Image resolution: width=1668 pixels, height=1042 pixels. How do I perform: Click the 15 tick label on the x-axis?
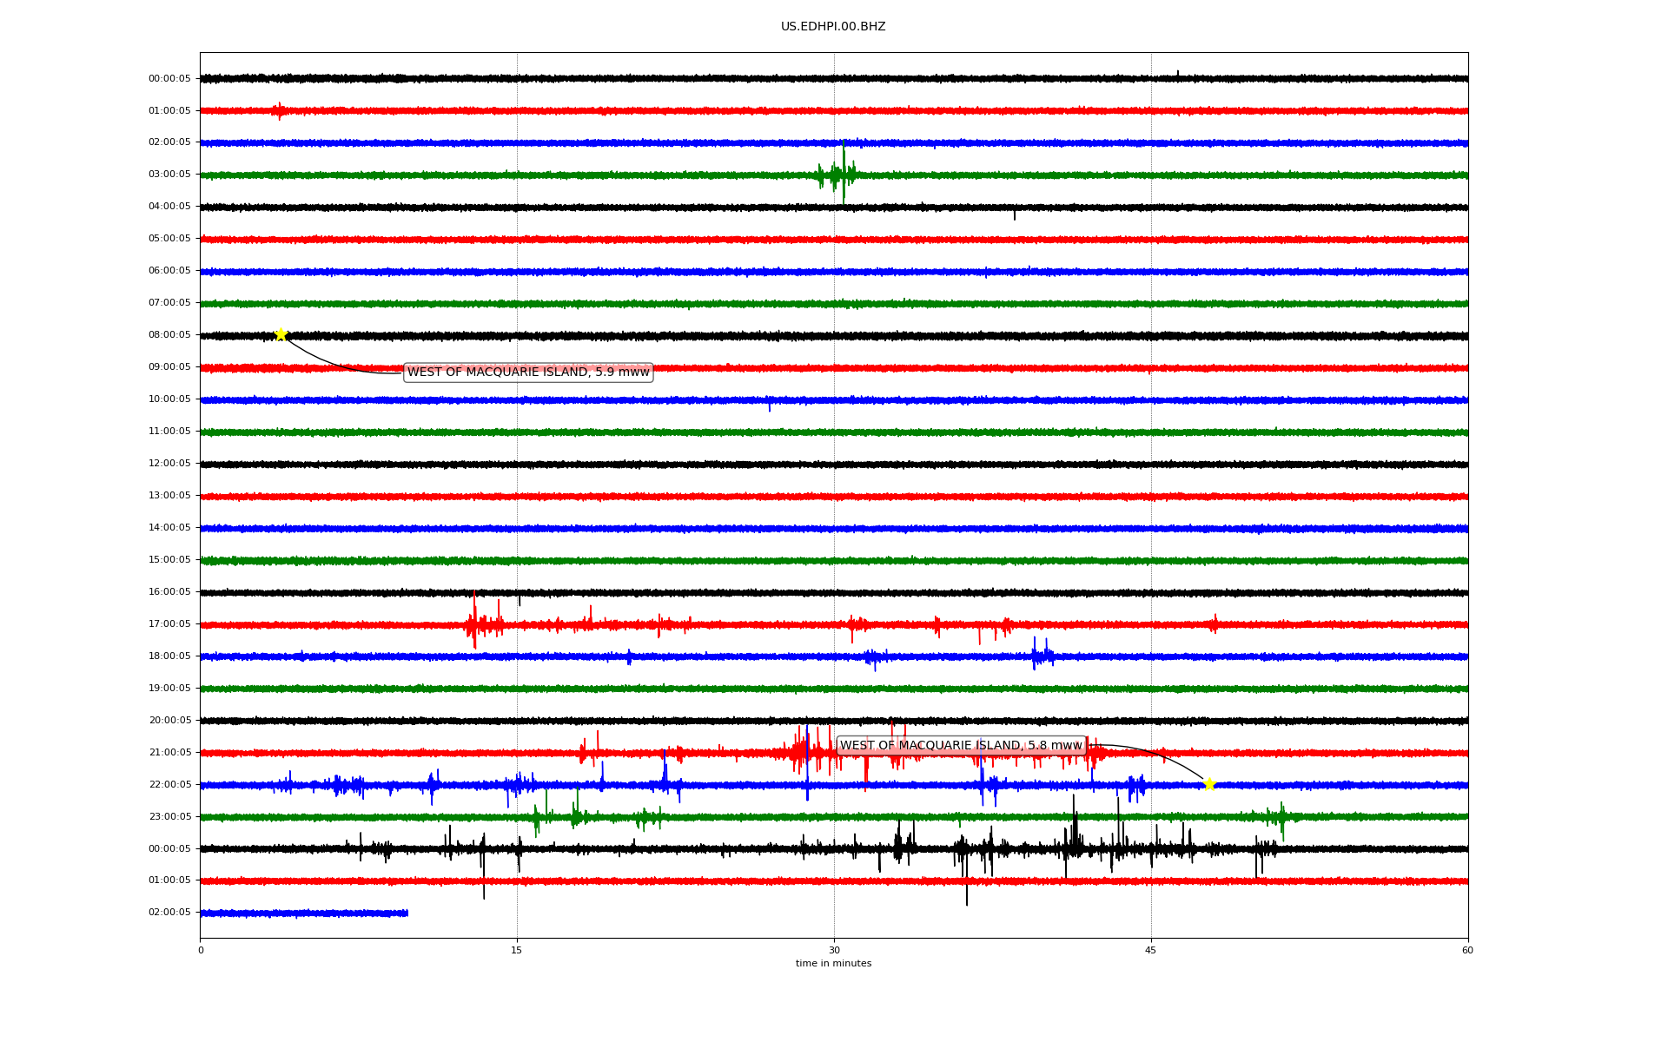[x=517, y=951]
